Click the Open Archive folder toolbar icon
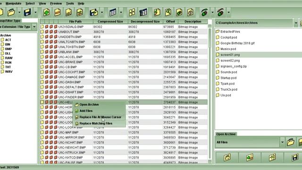 click(x=11, y=12)
